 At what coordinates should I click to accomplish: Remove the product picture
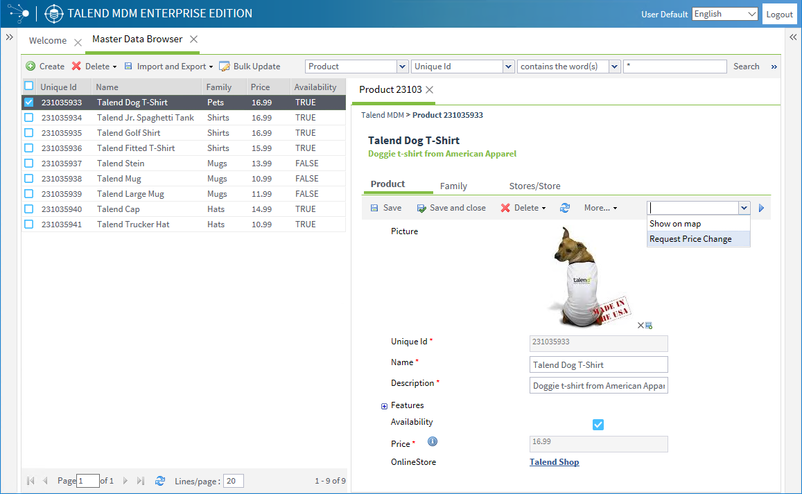tap(640, 325)
